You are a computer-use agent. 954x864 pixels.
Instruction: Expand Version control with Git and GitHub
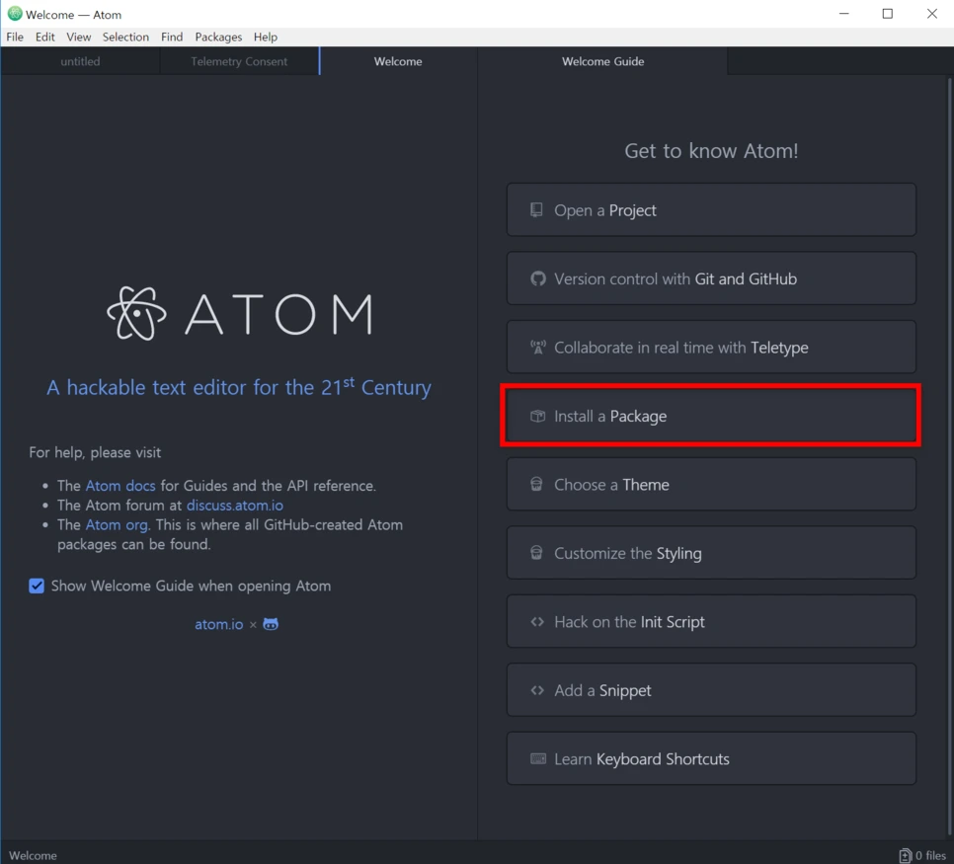711,278
